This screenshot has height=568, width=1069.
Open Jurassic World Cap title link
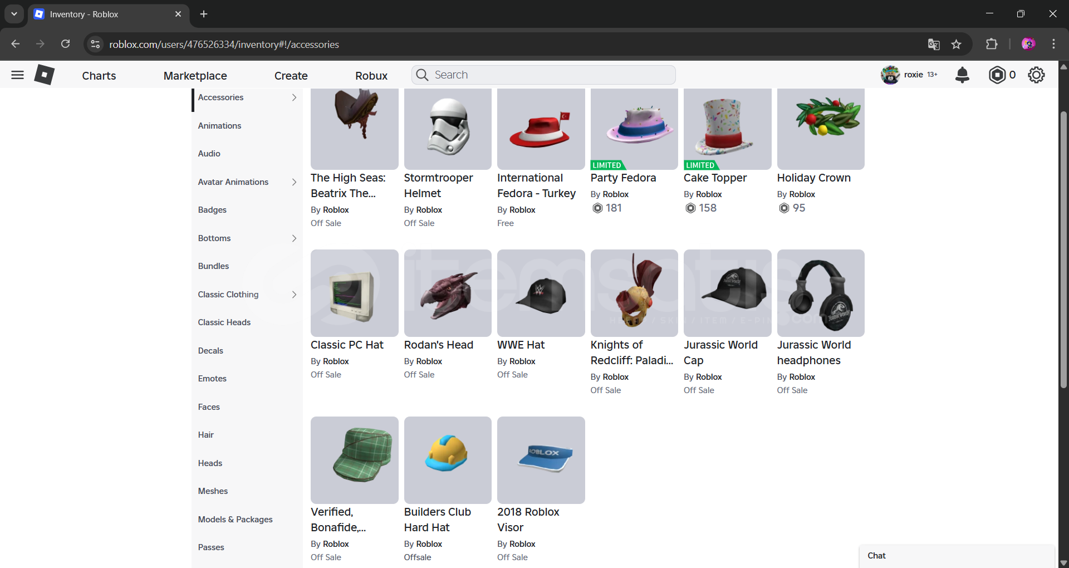[x=720, y=352]
